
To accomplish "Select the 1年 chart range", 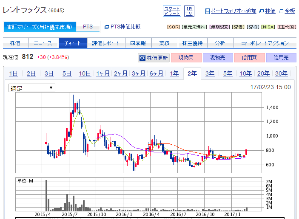I will pos(174,73).
